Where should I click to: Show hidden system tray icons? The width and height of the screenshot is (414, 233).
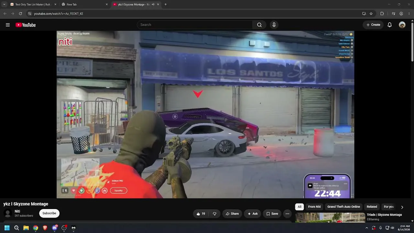pos(367,228)
